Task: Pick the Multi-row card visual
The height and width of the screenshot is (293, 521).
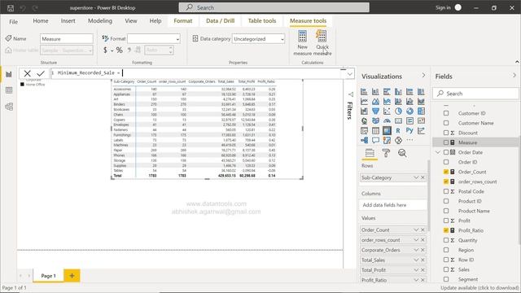Action: click(409, 121)
